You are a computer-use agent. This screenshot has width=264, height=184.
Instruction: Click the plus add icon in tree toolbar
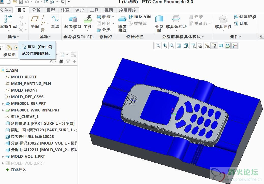[x=74, y=61]
